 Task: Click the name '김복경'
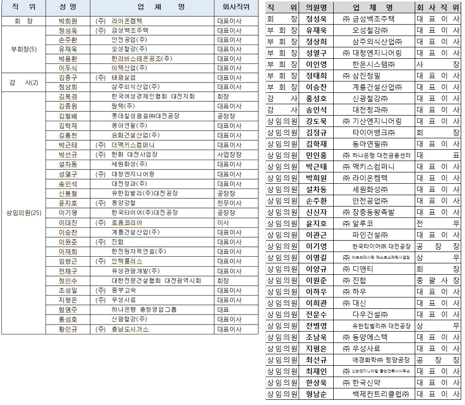tap(68, 97)
